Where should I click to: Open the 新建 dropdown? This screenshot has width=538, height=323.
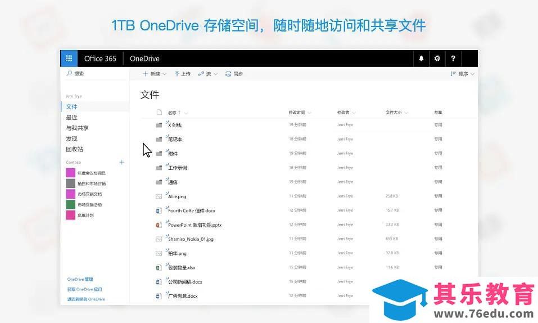[x=155, y=74]
